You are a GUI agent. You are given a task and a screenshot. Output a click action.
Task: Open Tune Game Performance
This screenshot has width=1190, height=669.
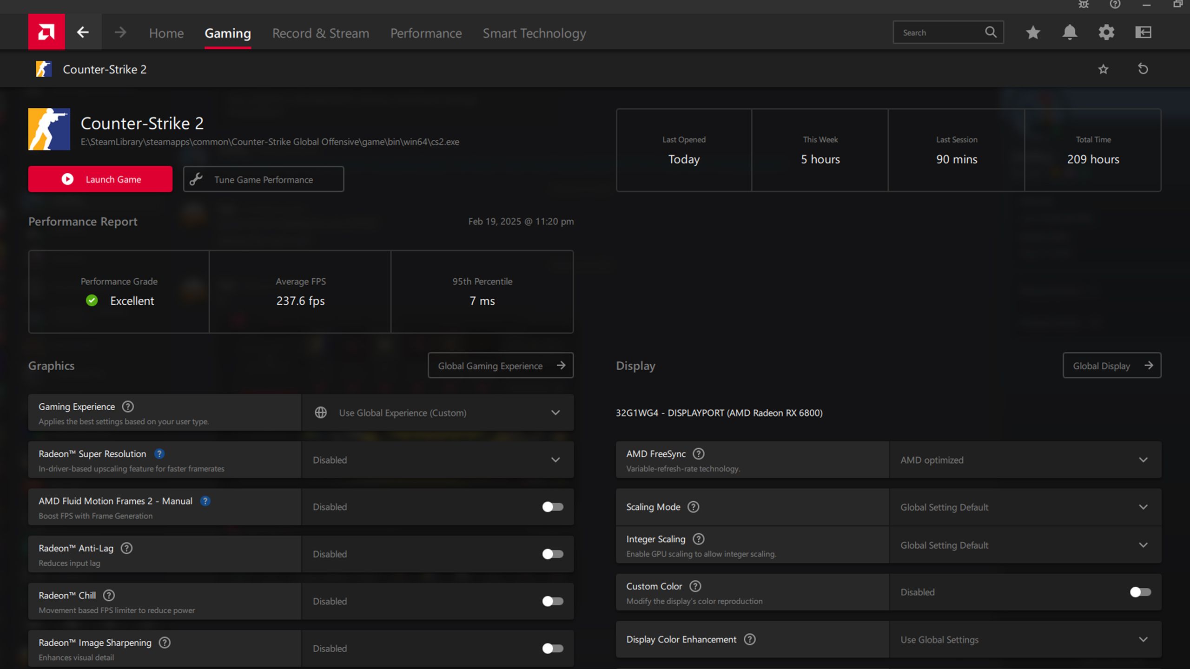point(263,179)
